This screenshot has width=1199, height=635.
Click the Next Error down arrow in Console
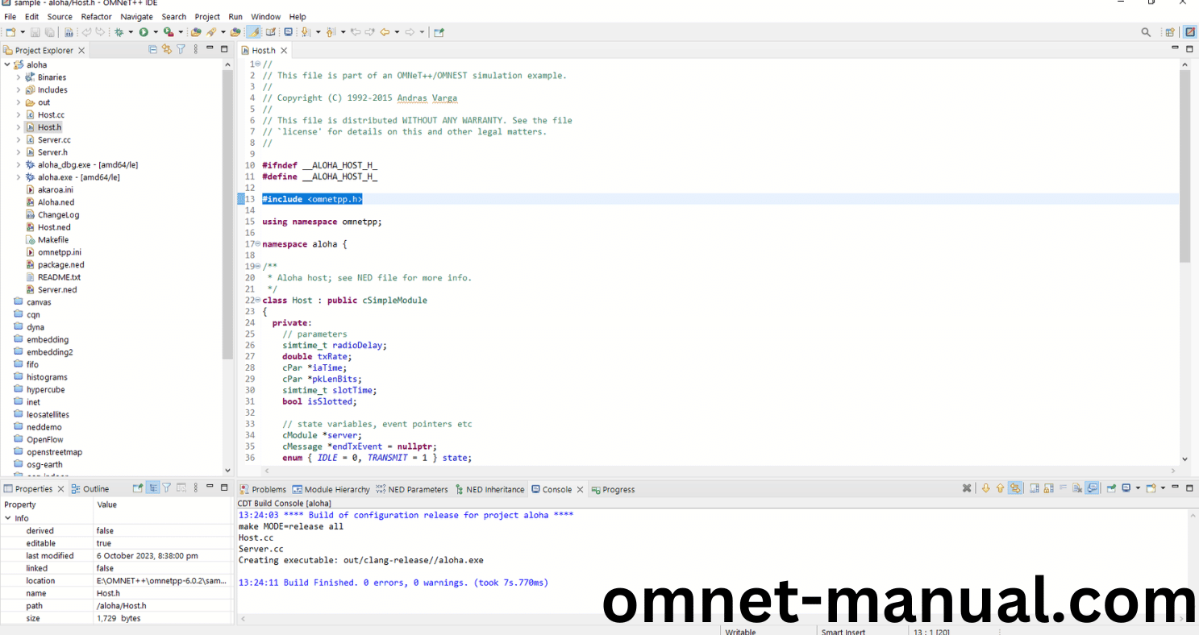985,488
